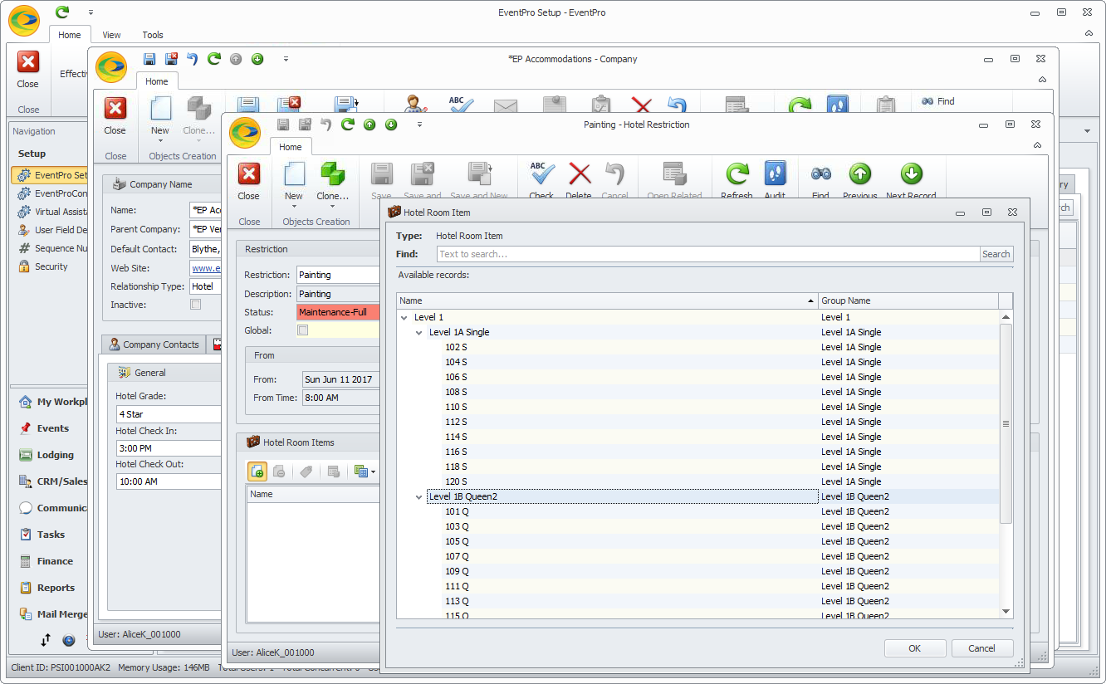Image resolution: width=1106 pixels, height=684 pixels.
Task: Click Next Record green down-arrow ribbon icon
Action: [x=911, y=173]
